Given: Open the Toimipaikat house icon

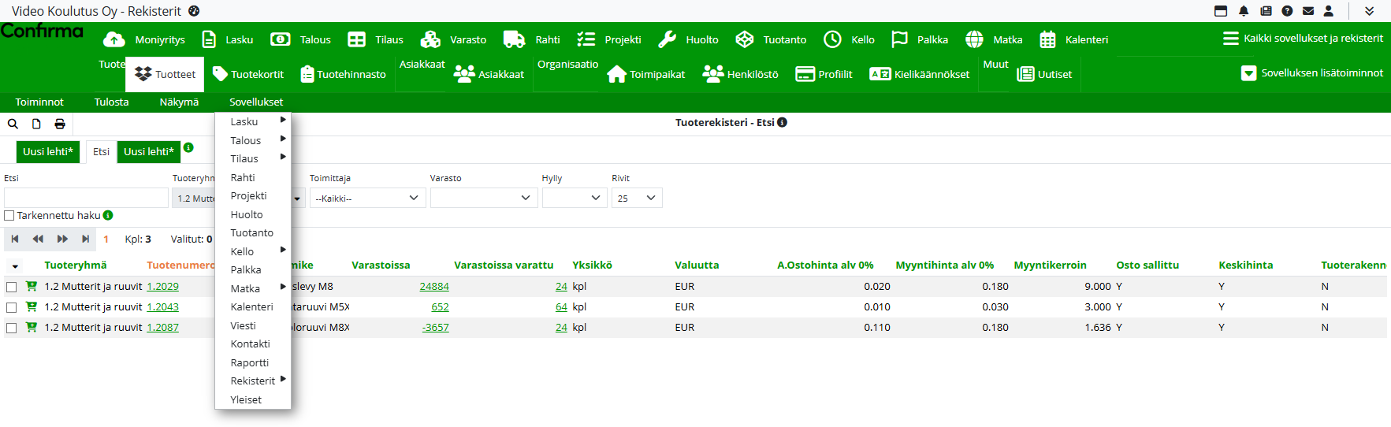Looking at the screenshot, I should [x=616, y=74].
